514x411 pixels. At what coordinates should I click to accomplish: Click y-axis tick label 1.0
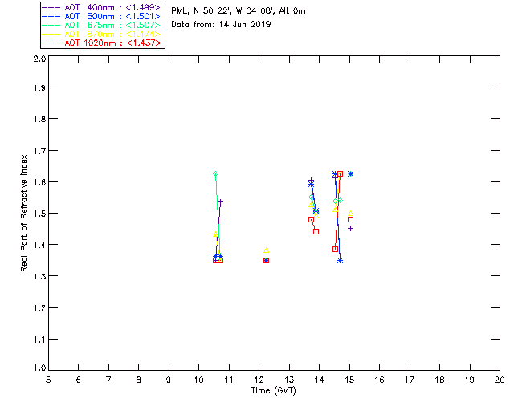pos(39,368)
